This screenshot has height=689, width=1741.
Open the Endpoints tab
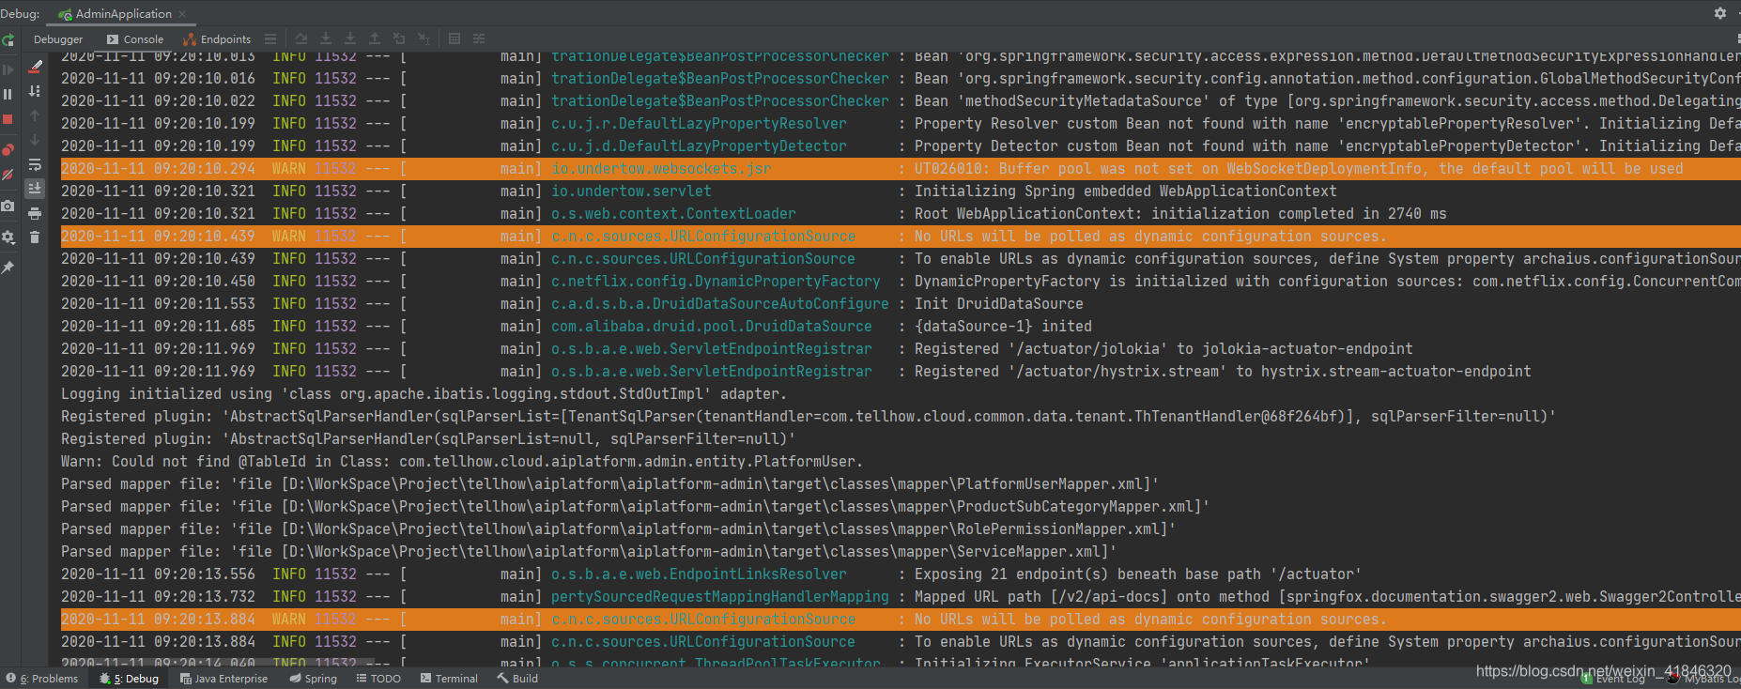[217, 39]
